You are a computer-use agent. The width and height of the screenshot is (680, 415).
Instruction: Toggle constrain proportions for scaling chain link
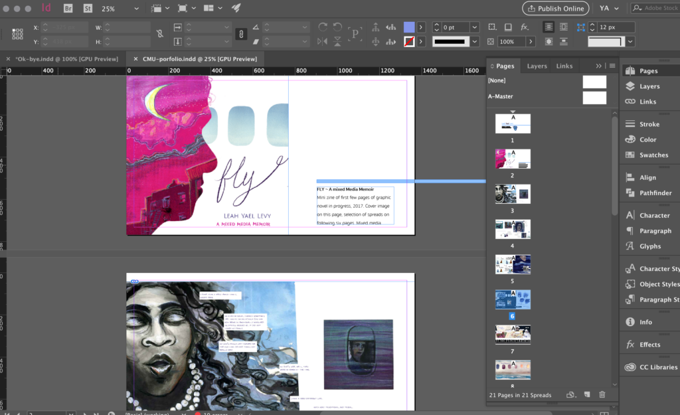click(241, 34)
